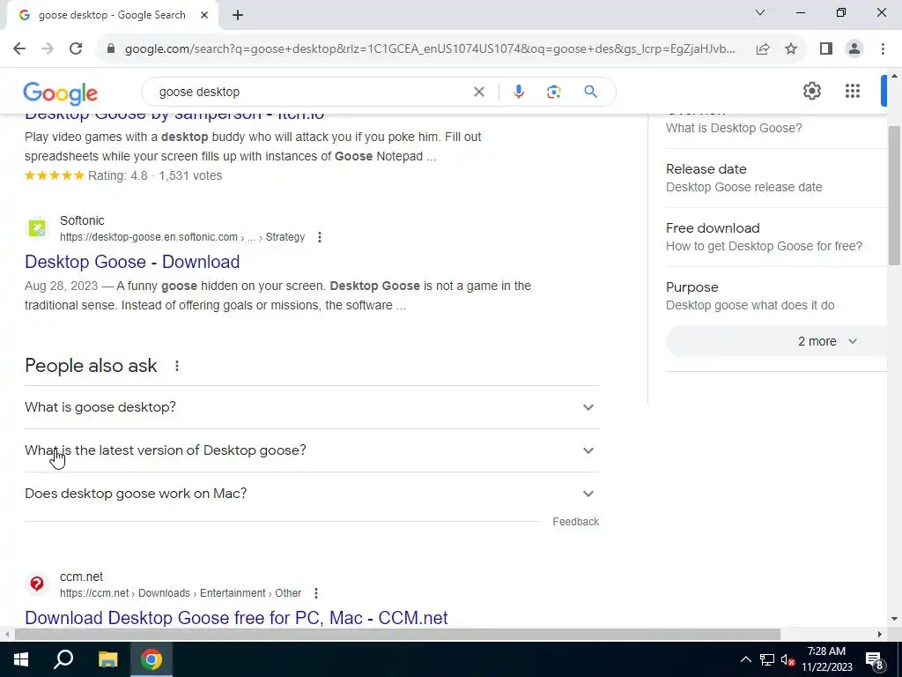Viewport: 902px width, 677px height.
Task: Open People also ask options menu
Action: click(177, 366)
